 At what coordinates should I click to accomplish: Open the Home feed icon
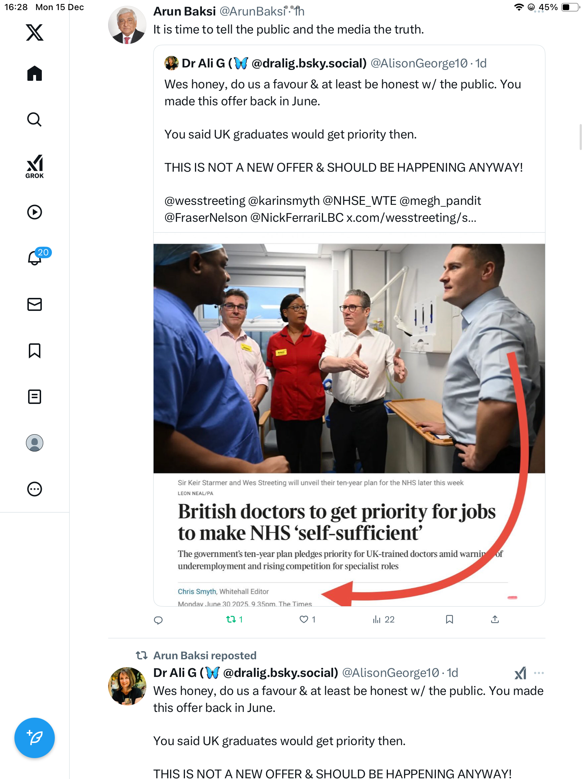click(x=35, y=74)
